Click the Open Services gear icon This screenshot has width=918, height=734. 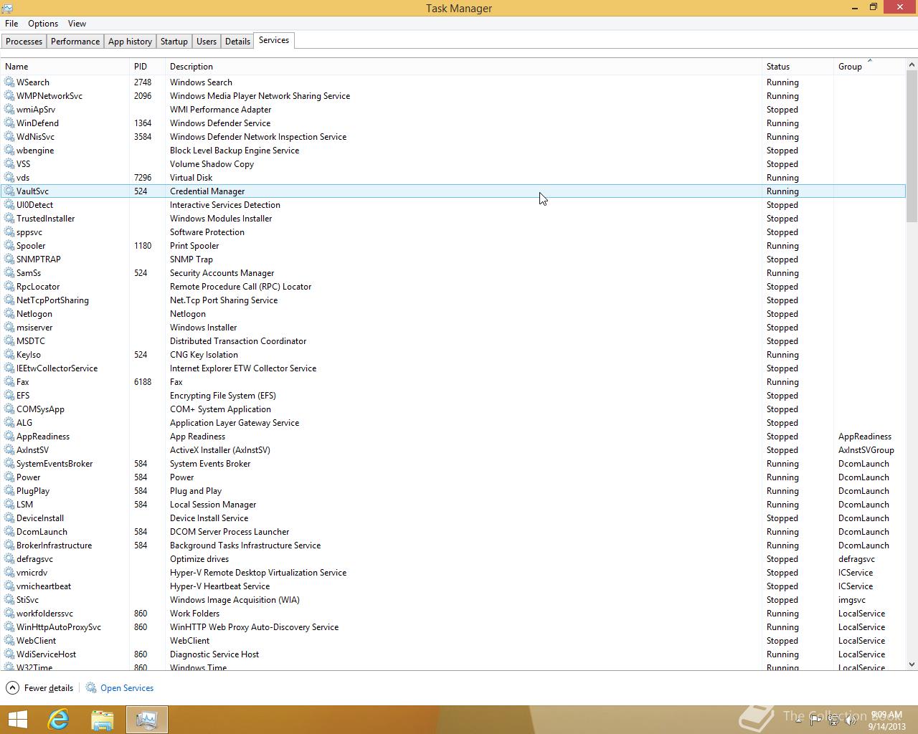(91, 688)
